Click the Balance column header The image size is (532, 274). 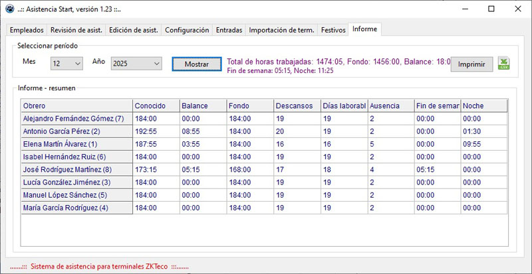click(x=202, y=106)
